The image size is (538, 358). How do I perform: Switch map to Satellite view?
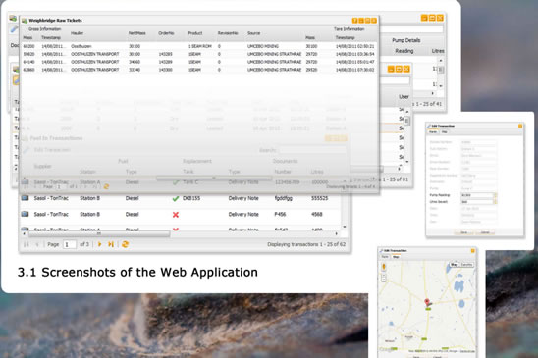(466, 265)
